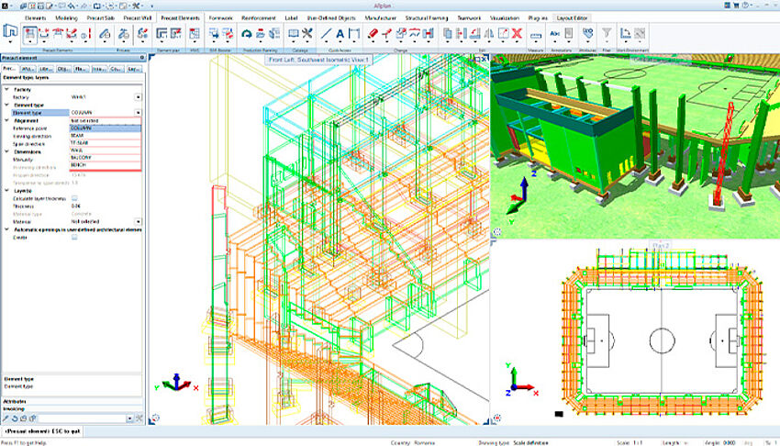Open the Factory dropdown arrow
Image resolution: width=780 pixels, height=446 pixels.
point(138,95)
